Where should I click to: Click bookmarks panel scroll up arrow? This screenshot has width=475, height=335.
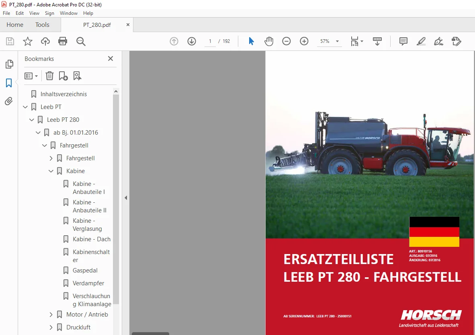[116, 91]
